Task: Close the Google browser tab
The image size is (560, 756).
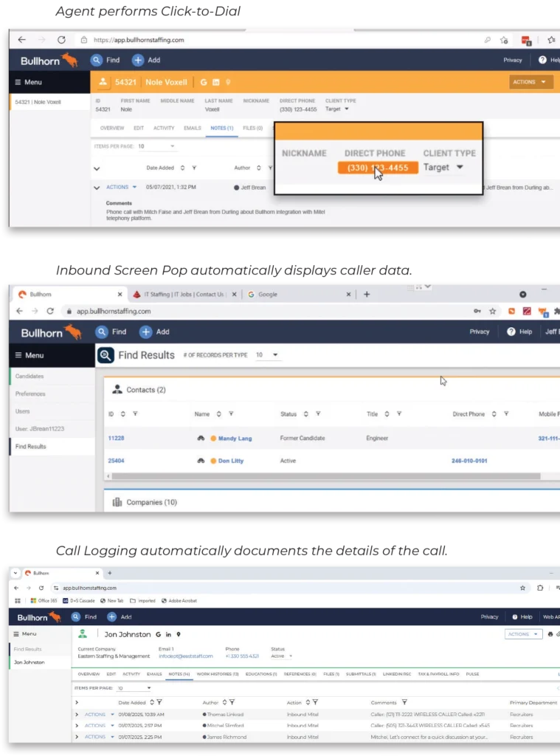Action: (348, 294)
